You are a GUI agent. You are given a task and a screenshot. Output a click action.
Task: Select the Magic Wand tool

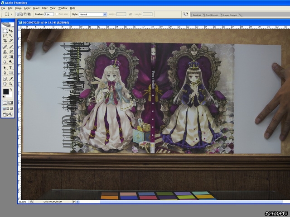[x=10, y=36]
